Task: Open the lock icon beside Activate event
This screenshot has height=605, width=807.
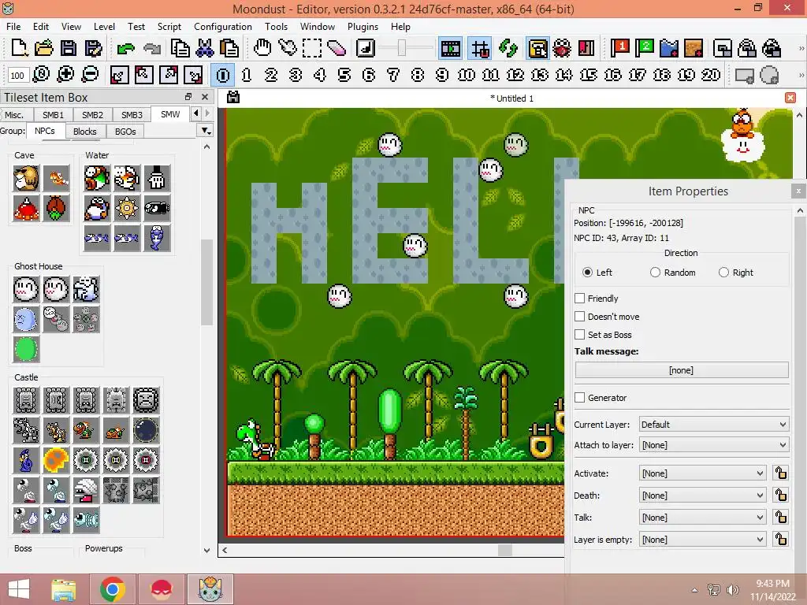Action: point(781,473)
